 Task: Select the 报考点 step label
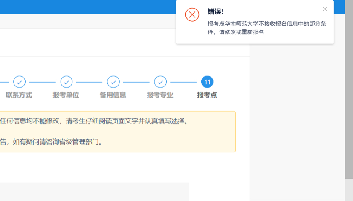click(207, 95)
